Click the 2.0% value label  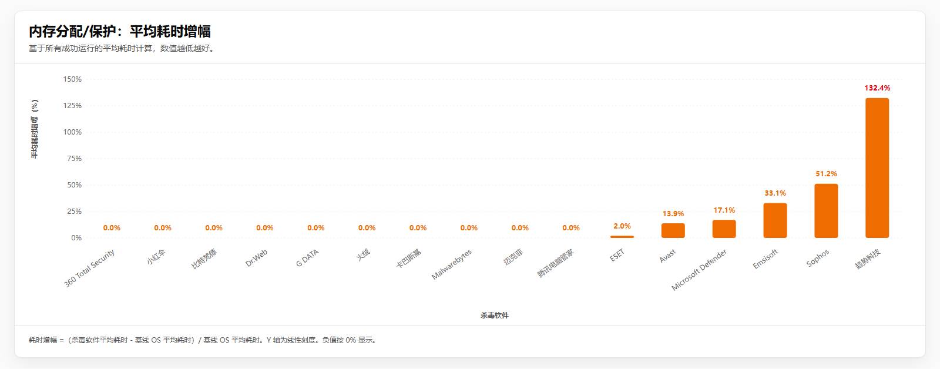click(x=622, y=226)
